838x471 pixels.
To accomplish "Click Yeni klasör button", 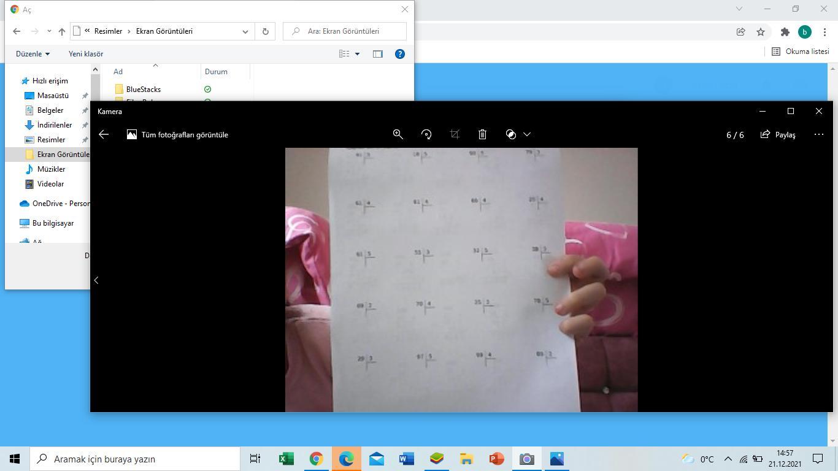I will point(86,54).
